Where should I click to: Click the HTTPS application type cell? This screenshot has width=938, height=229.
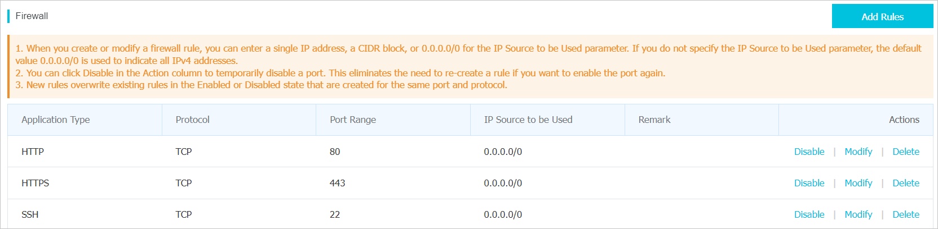[35, 183]
